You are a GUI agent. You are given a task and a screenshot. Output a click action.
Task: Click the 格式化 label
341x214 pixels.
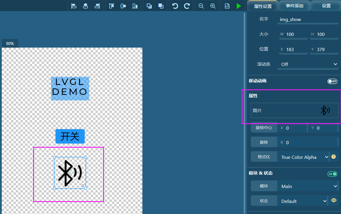click(x=264, y=157)
